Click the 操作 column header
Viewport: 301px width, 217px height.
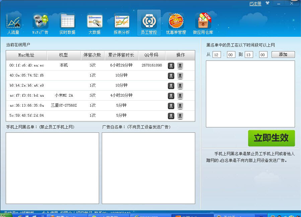[x=180, y=55]
